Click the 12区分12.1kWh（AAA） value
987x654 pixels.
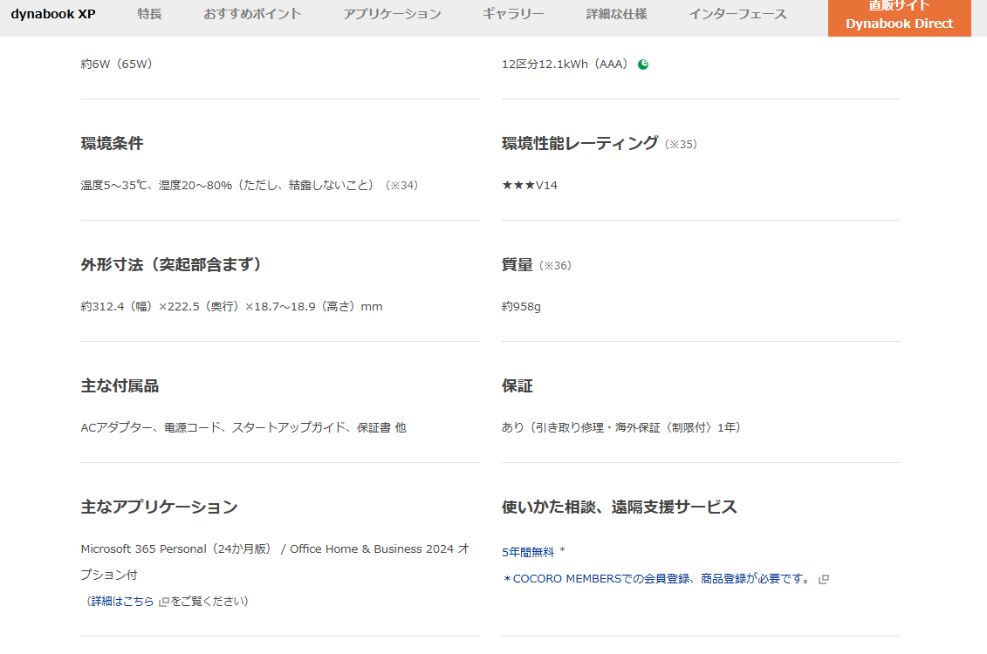point(565,65)
